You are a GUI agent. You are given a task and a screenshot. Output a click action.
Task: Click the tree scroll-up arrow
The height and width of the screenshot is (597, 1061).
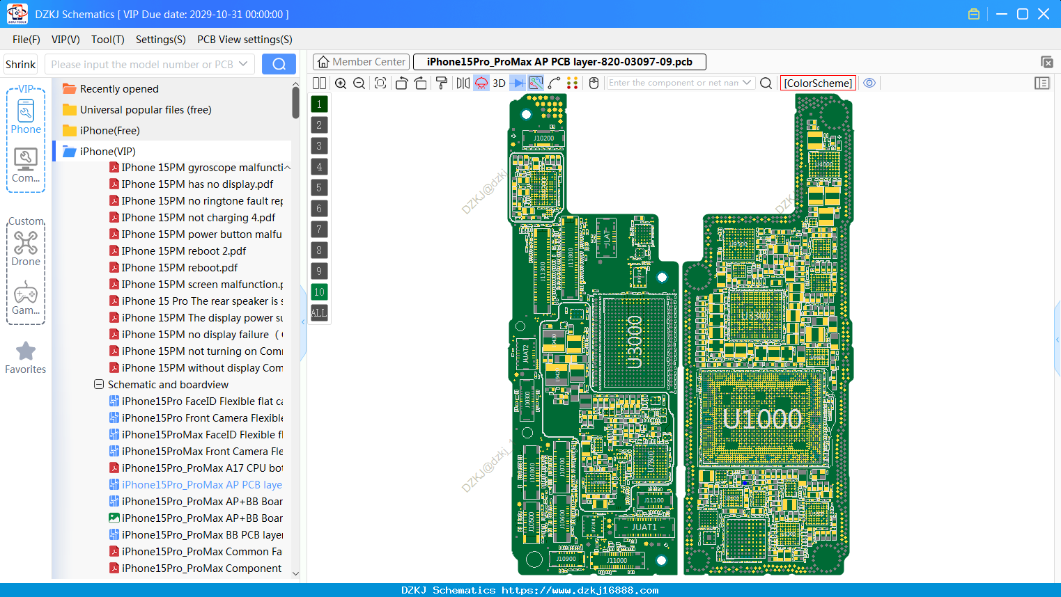click(x=295, y=84)
